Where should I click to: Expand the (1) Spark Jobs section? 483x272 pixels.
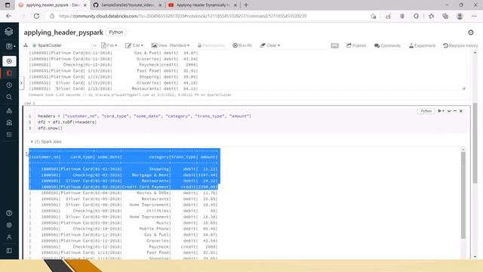(x=46, y=141)
